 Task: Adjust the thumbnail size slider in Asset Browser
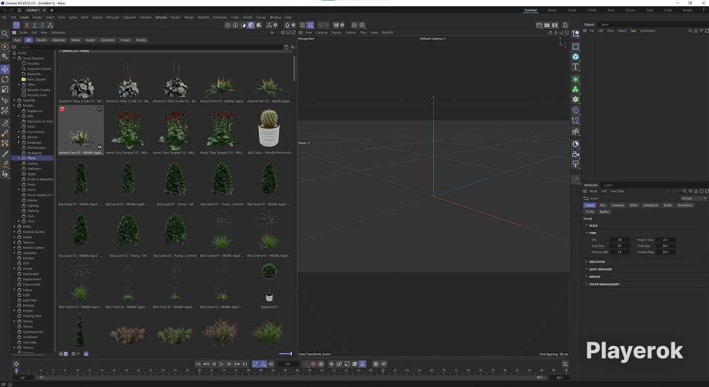pos(285,354)
